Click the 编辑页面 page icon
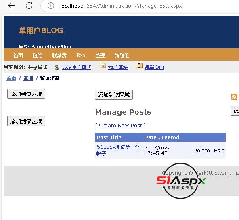 [139, 66]
